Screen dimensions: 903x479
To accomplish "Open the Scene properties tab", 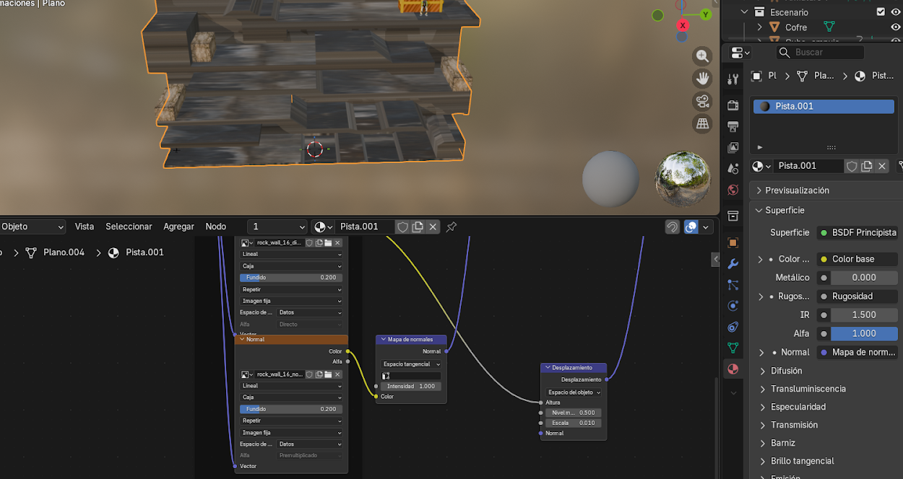I will (733, 169).
